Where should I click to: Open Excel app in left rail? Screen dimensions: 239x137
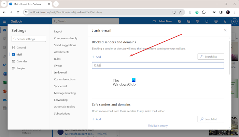pos(4,82)
